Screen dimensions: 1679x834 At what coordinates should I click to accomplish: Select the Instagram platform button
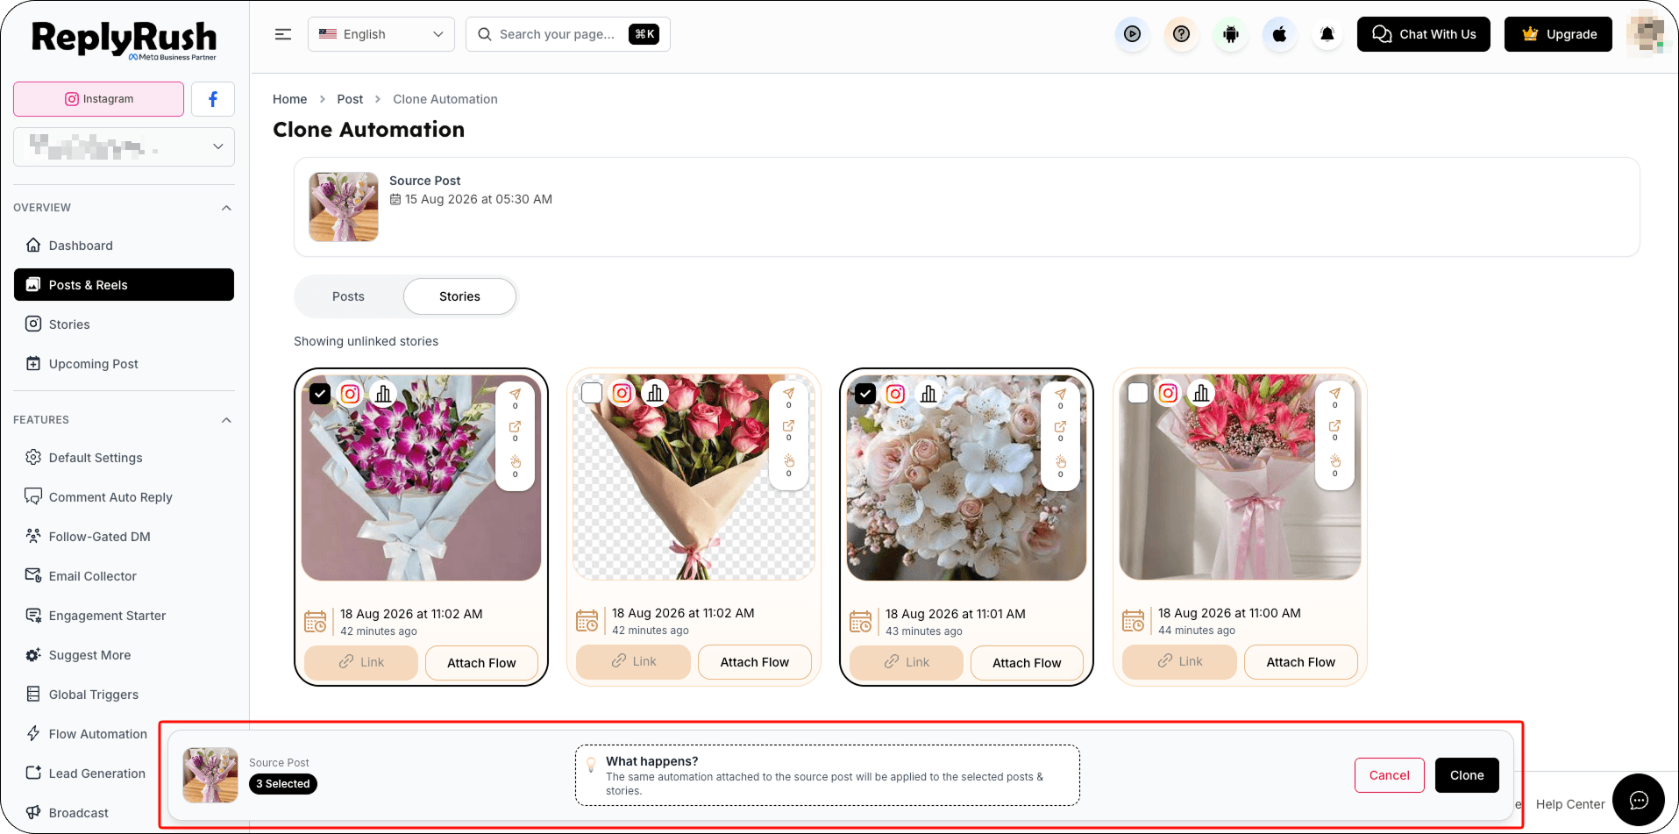98,99
